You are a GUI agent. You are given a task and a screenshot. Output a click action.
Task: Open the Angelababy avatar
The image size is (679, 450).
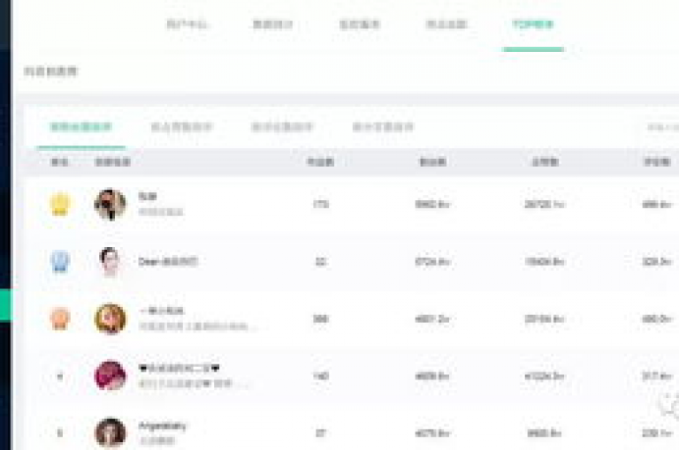[111, 432]
